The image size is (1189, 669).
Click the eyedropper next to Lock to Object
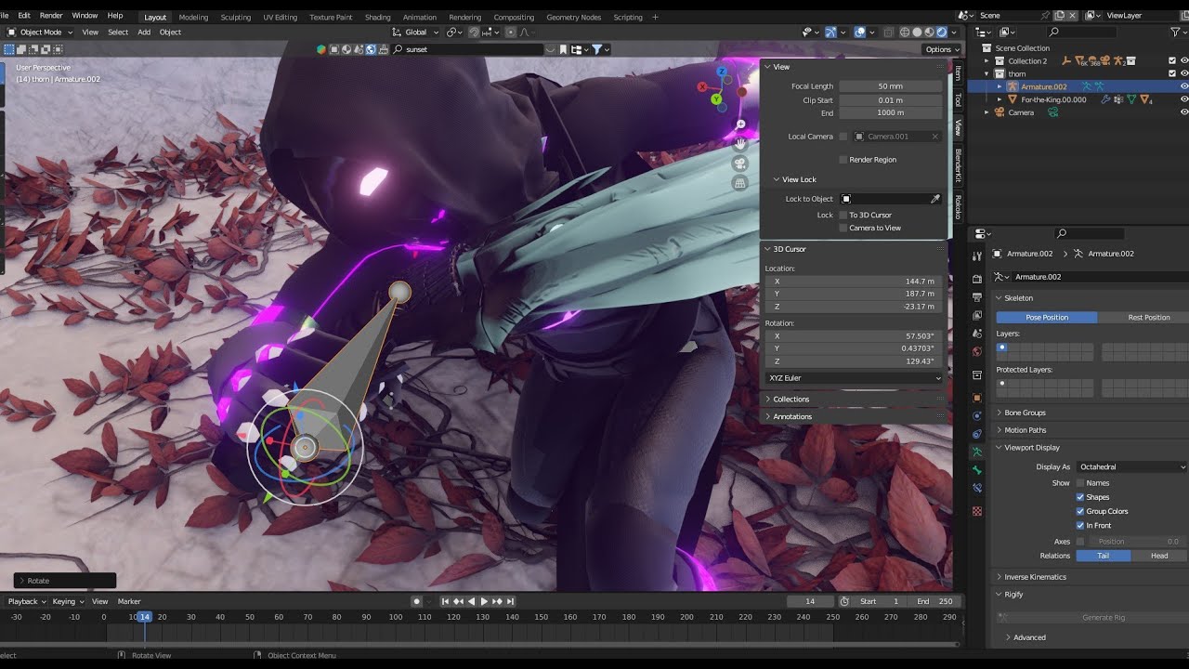point(935,199)
